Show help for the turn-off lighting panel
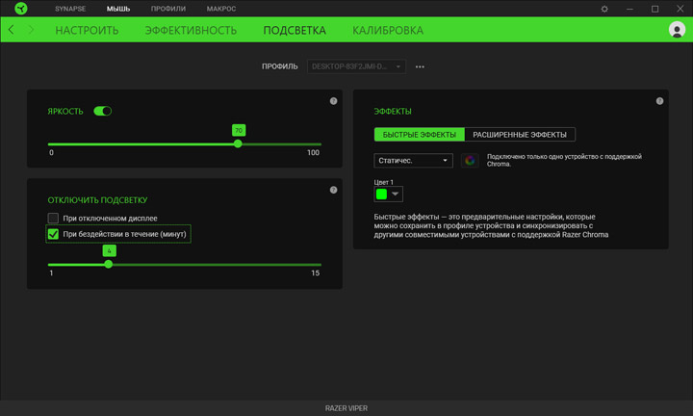 (x=333, y=190)
